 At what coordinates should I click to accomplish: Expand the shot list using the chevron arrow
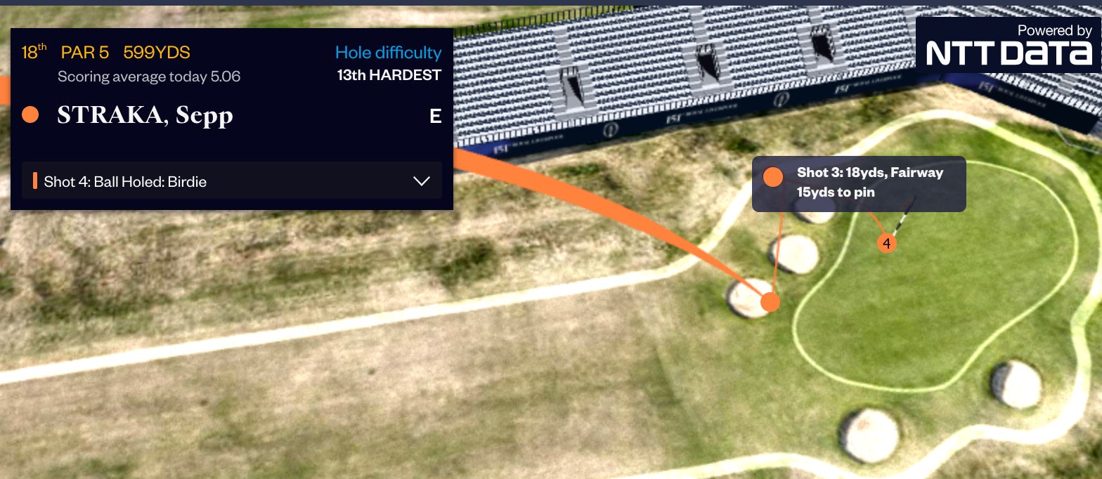(422, 181)
